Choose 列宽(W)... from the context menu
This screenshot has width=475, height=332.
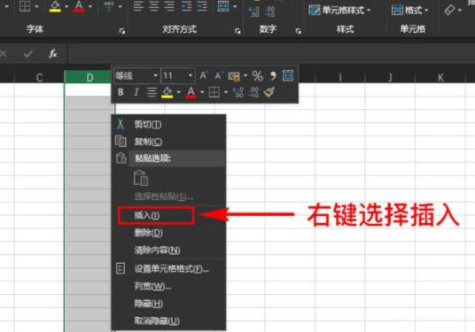[169, 286]
